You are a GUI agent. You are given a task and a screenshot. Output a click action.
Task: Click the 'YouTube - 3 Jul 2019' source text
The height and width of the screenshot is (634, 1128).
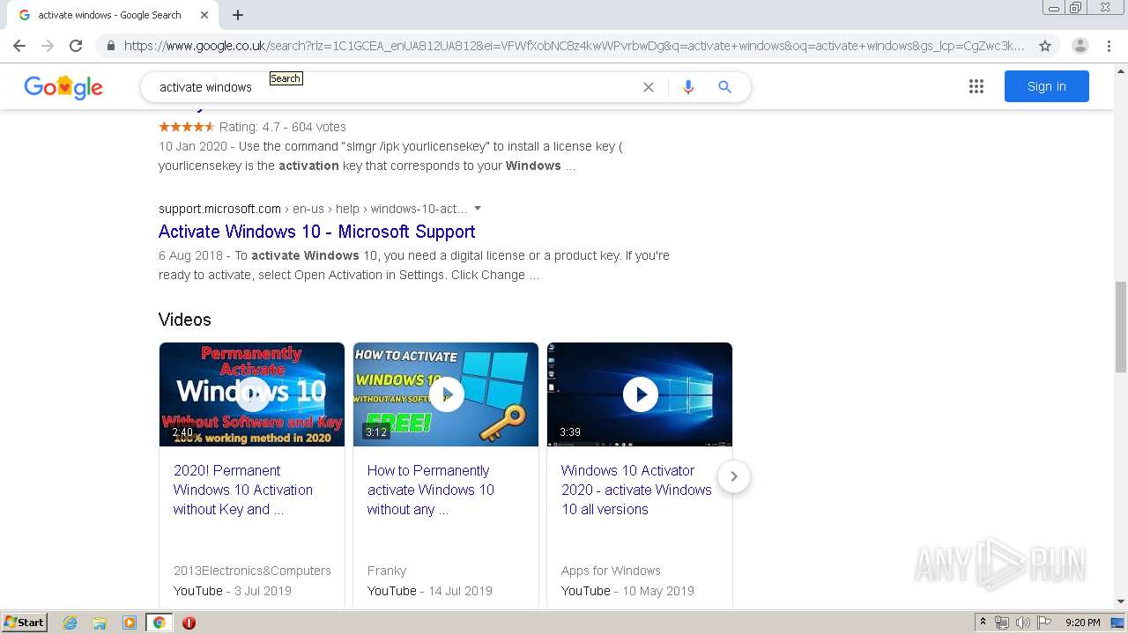coord(233,591)
